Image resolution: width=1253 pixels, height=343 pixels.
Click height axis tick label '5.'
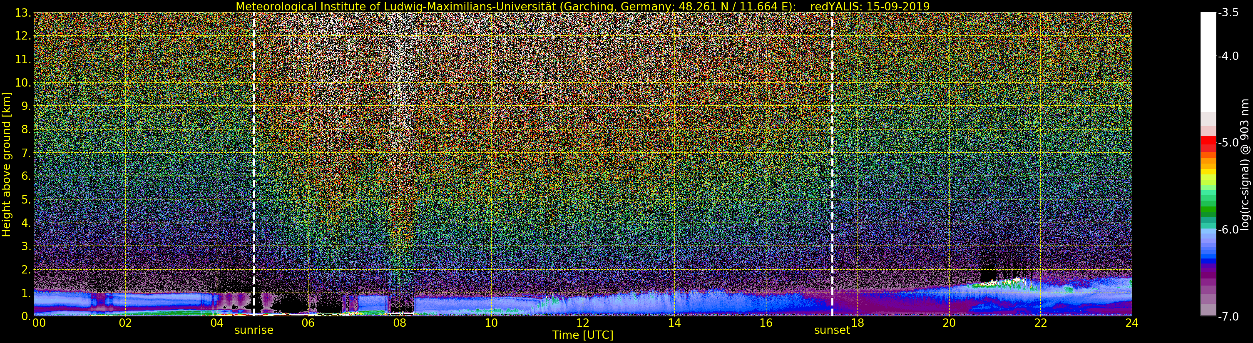(x=26, y=199)
